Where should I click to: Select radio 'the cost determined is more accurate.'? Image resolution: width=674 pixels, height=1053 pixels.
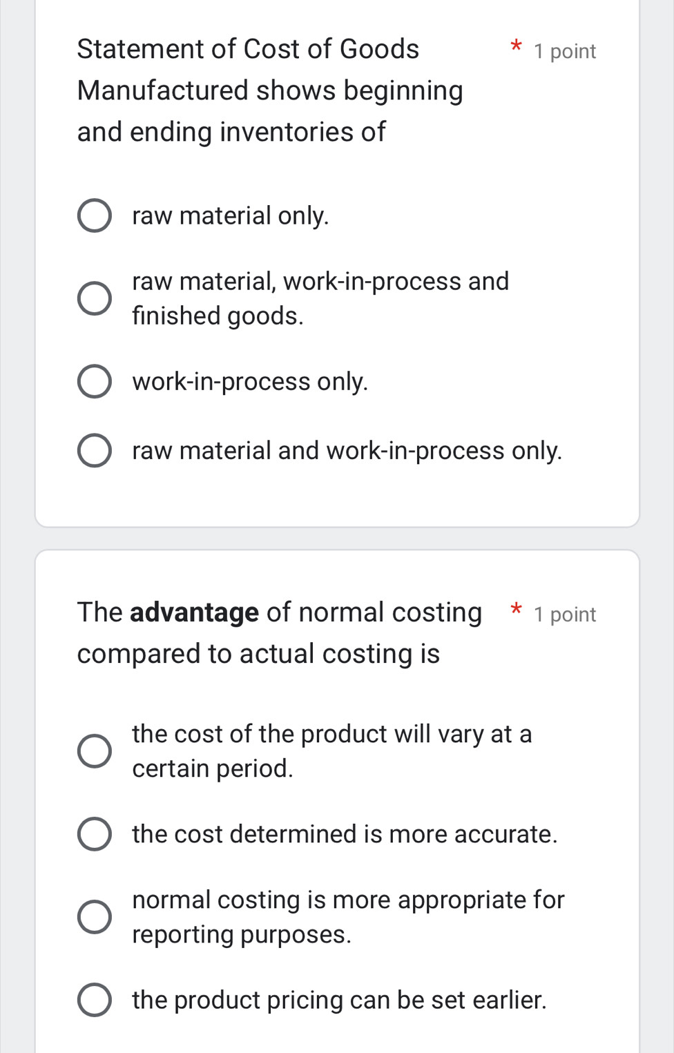click(x=94, y=834)
